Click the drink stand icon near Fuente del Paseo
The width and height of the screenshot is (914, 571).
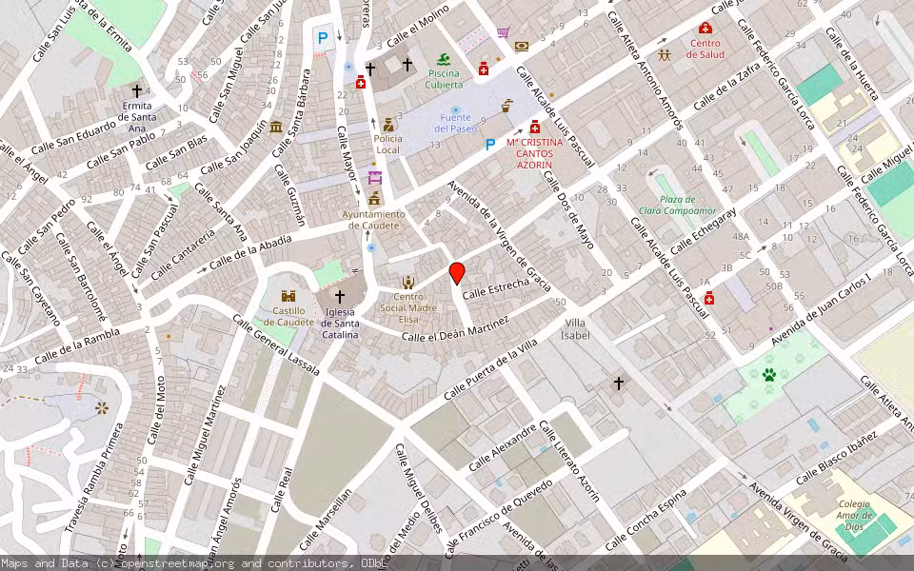pyautogui.click(x=506, y=107)
